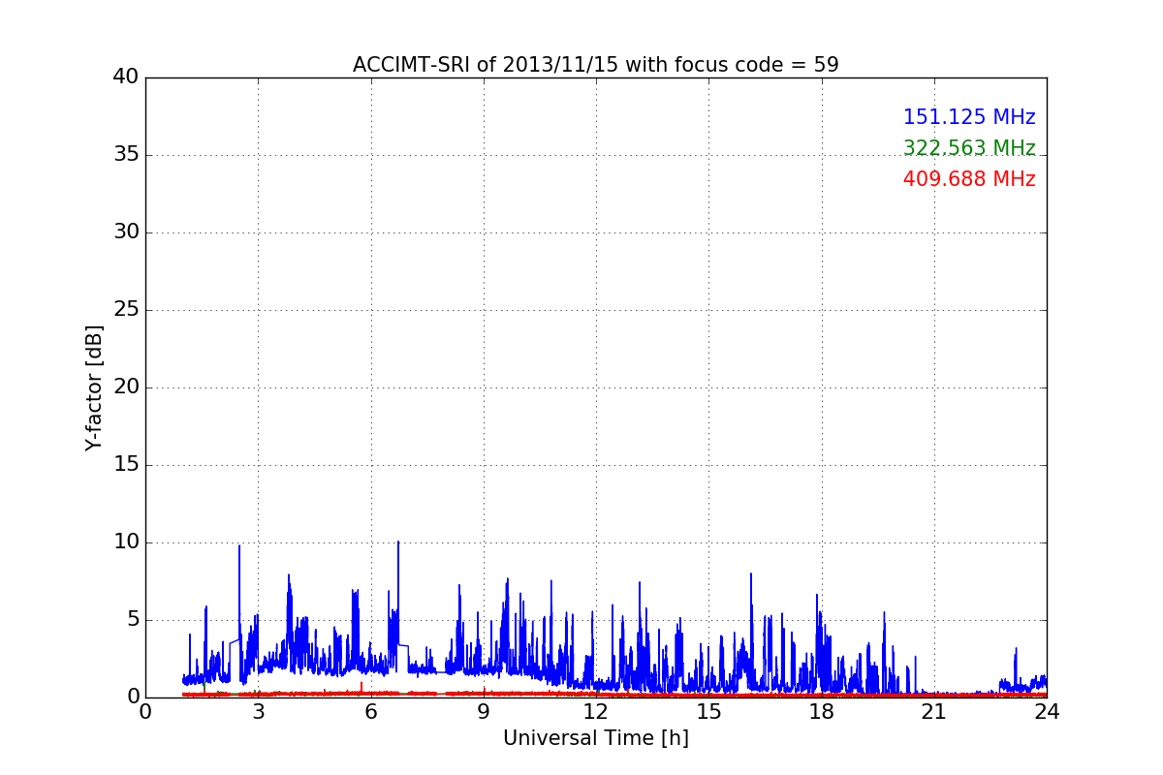Click the blue spike peak just after 16 hours
Image resolution: width=1163 pixels, height=775 pixels.
click(x=751, y=574)
